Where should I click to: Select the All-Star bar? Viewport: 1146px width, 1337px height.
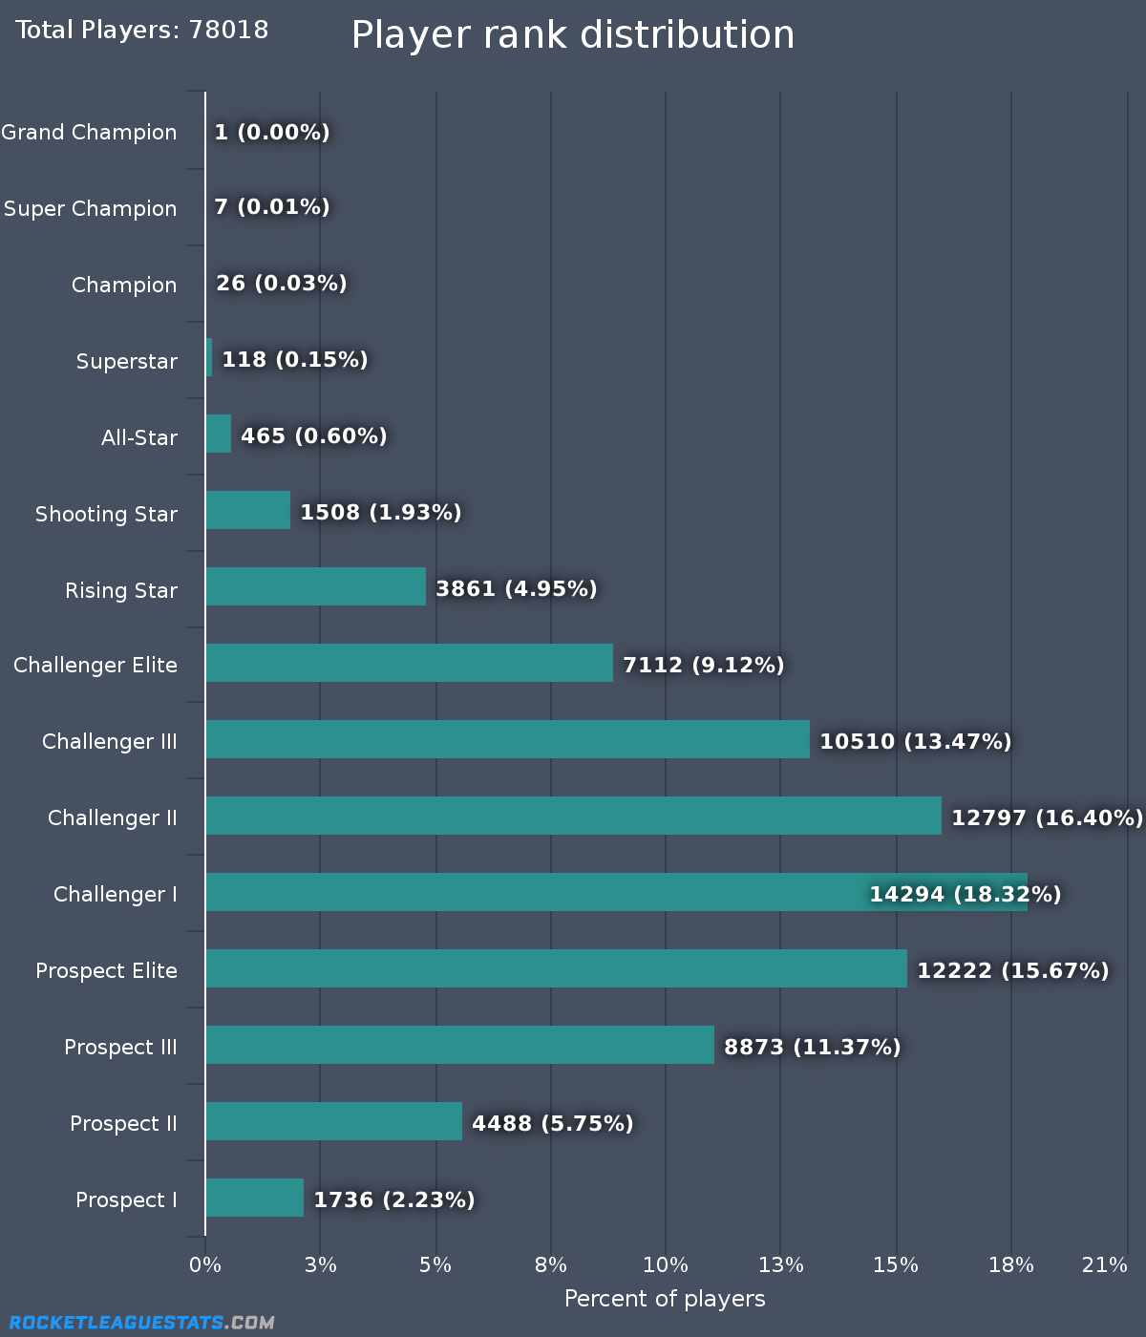click(218, 434)
